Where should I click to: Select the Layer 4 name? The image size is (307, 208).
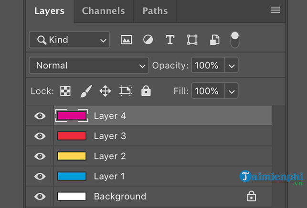(110, 116)
